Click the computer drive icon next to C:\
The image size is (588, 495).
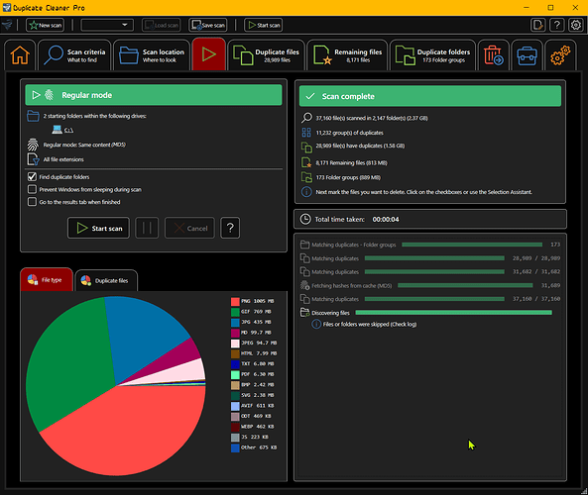(x=57, y=130)
